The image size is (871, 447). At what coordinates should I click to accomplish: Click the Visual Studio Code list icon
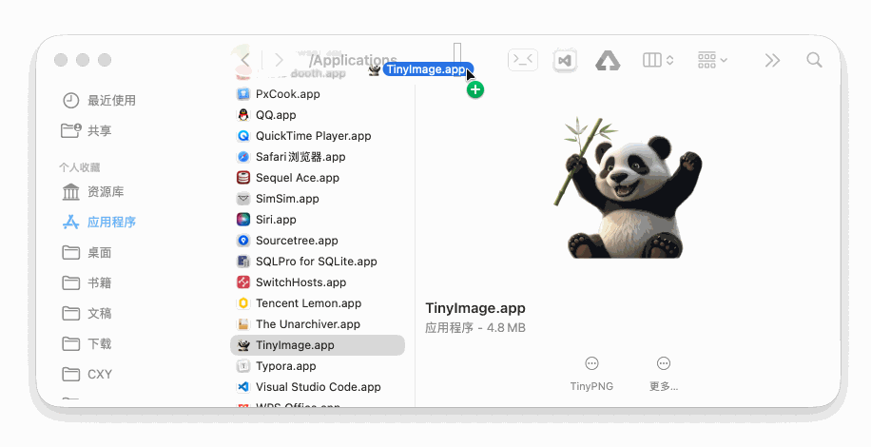click(242, 387)
